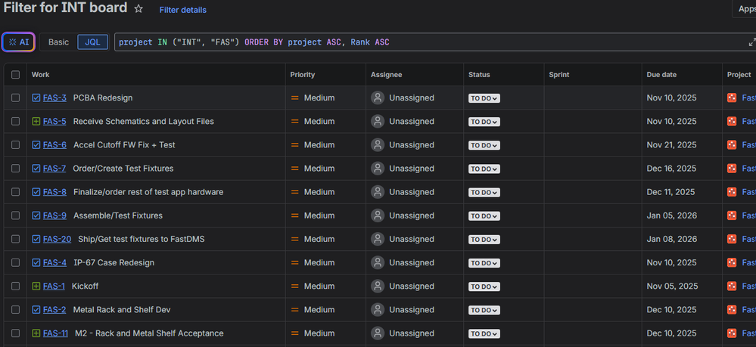The image size is (756, 347).
Task: Change status of FAS-6 via TO DO dropdown
Action: tap(484, 146)
